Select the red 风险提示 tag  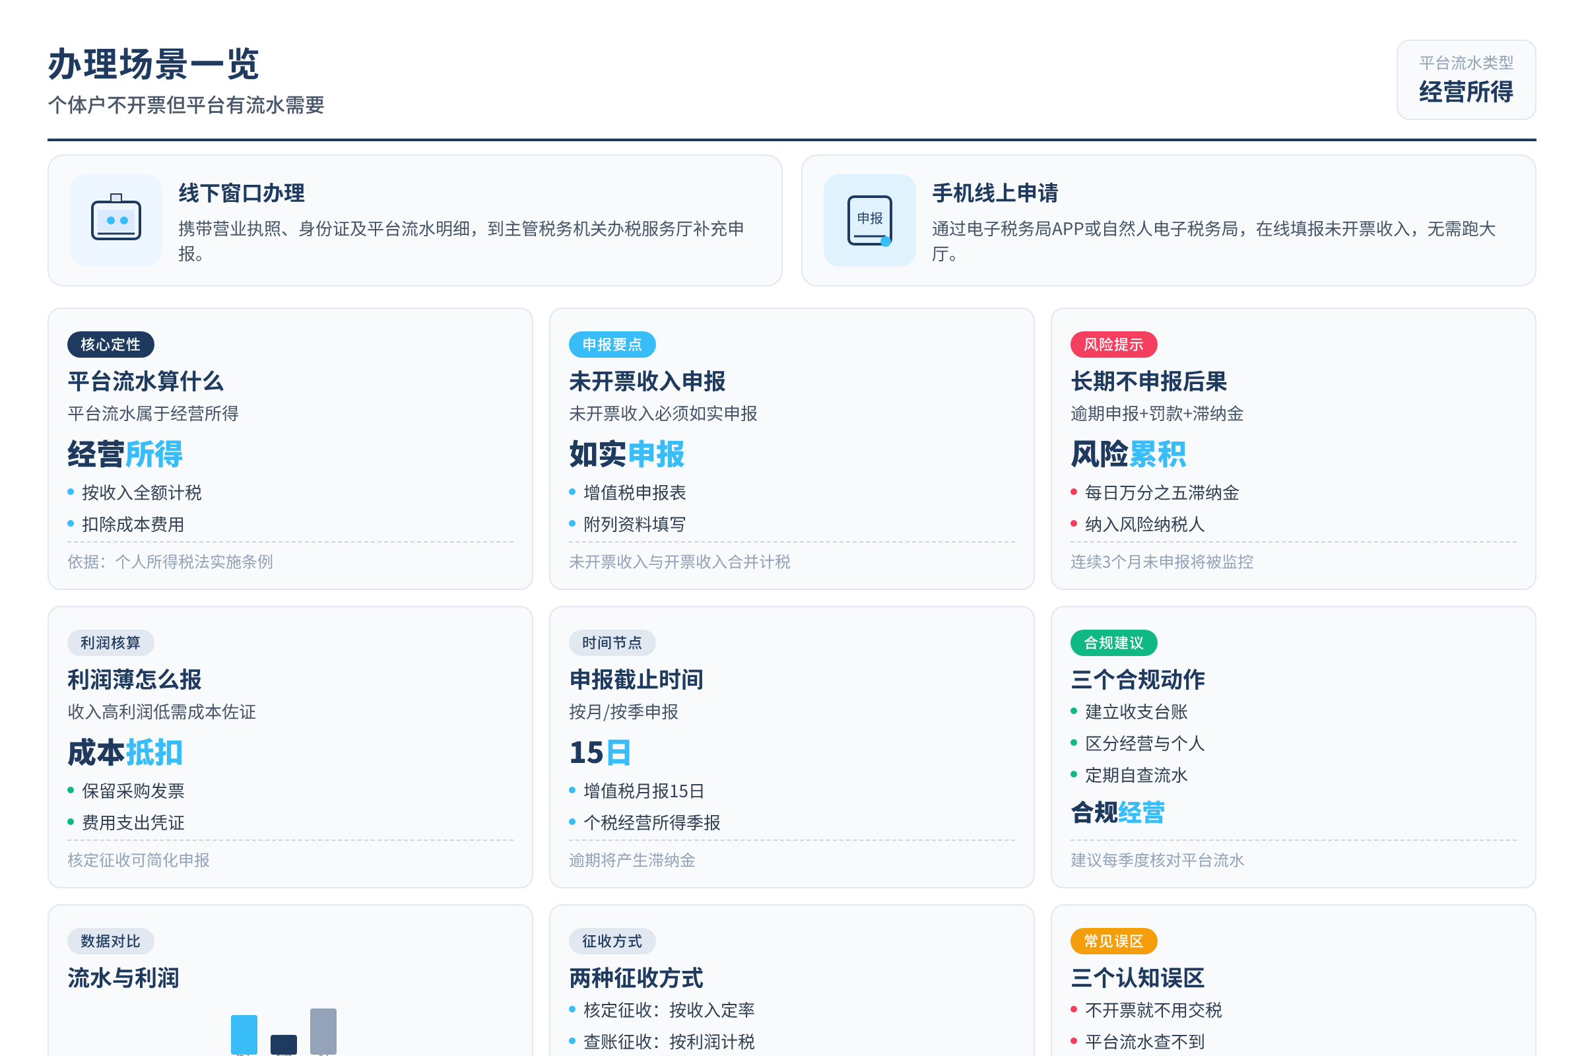click(1114, 345)
